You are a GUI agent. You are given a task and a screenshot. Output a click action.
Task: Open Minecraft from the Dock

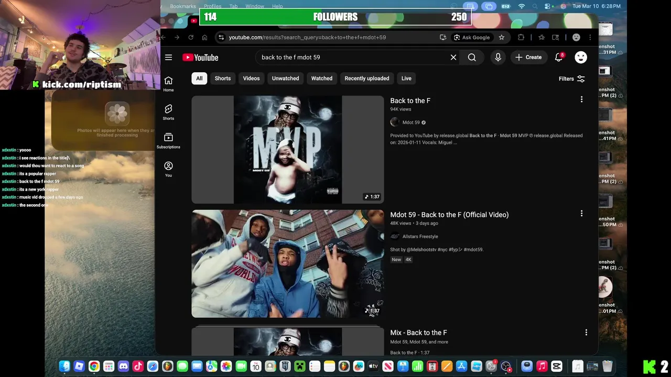pos(299,367)
